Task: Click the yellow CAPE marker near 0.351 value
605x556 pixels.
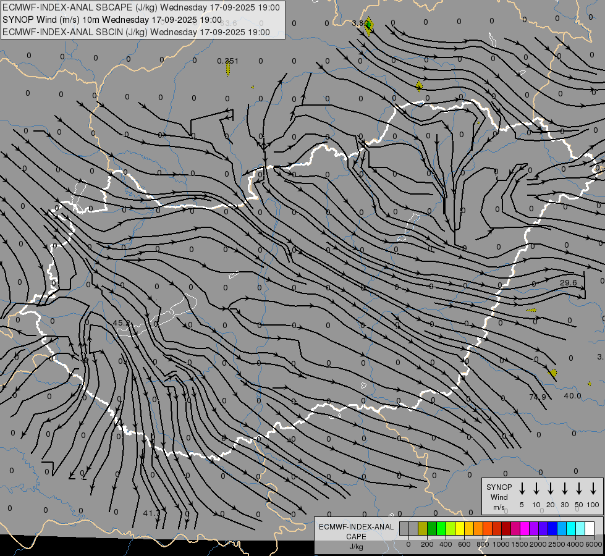Action: click(228, 69)
